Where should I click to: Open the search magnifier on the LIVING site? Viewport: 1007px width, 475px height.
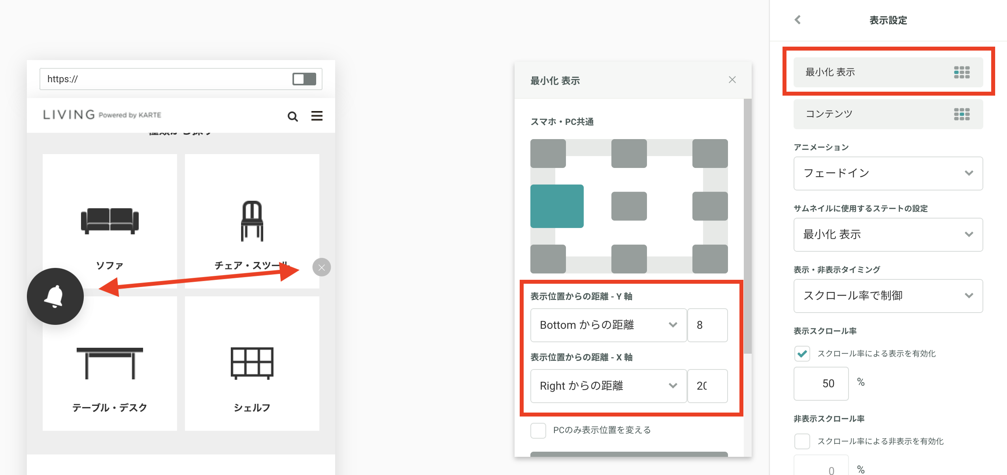pos(292,116)
